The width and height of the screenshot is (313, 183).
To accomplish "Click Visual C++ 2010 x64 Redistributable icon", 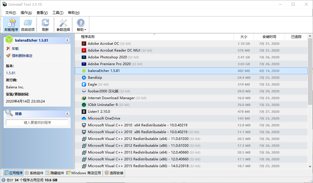I will click(84, 125).
